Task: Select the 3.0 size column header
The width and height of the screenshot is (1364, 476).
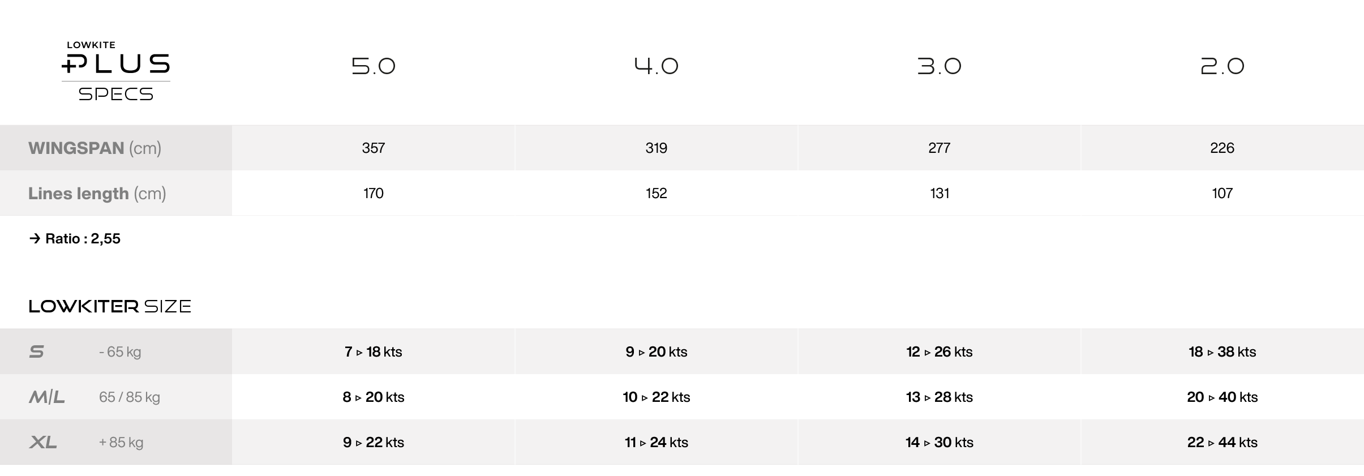Action: click(940, 66)
